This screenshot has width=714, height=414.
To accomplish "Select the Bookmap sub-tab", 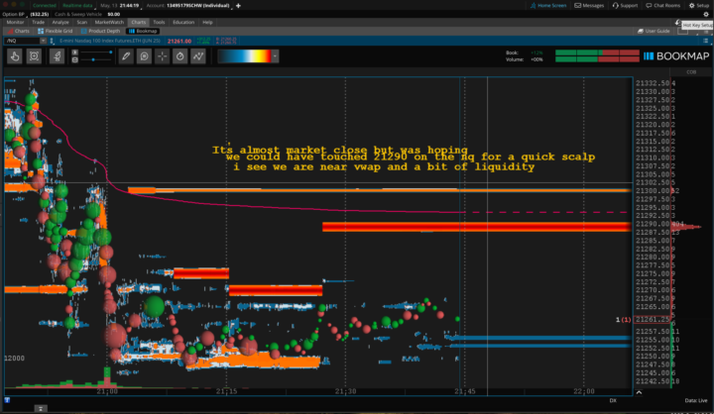I will coord(143,31).
